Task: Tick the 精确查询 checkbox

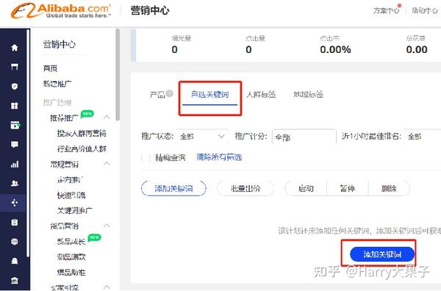Action: (146, 157)
